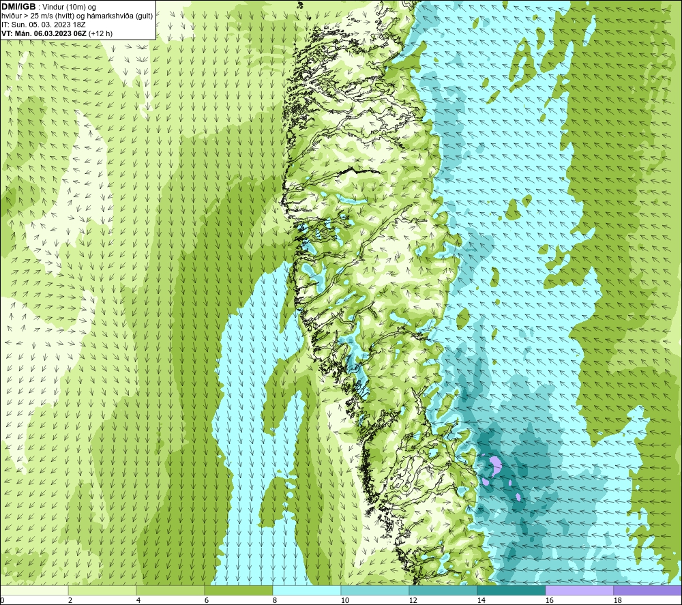Click the '18' scale label
This screenshot has width=682, height=605.
tap(617, 601)
